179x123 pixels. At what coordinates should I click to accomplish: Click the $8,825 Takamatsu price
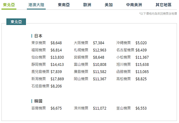coord(141,79)
